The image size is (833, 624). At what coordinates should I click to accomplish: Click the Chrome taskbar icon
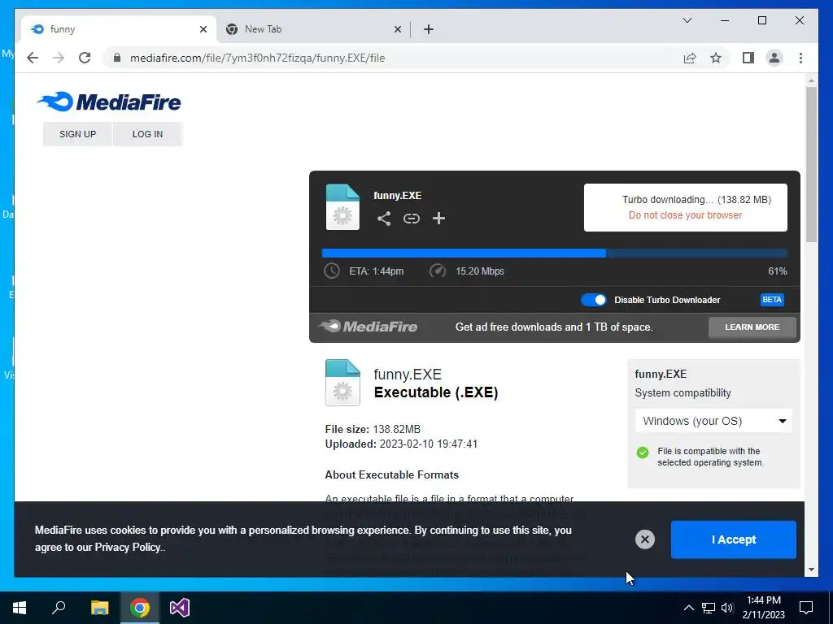pos(140,608)
